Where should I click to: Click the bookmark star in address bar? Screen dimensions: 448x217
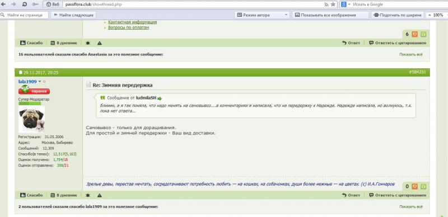click(333, 4)
